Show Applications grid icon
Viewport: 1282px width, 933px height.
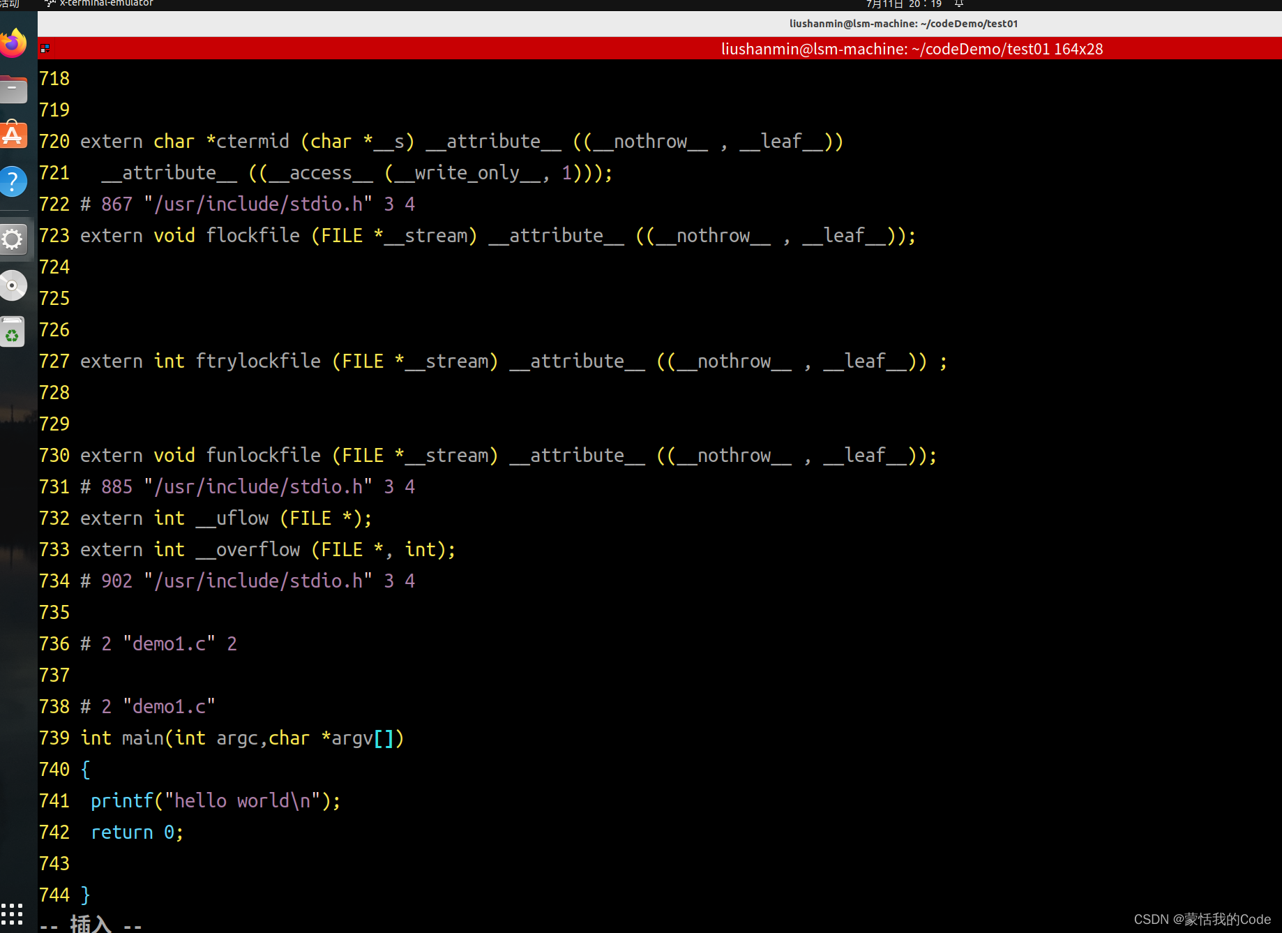tap(12, 913)
